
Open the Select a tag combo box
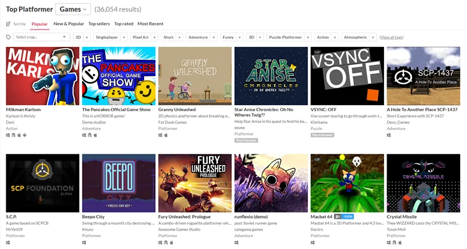click(x=41, y=37)
